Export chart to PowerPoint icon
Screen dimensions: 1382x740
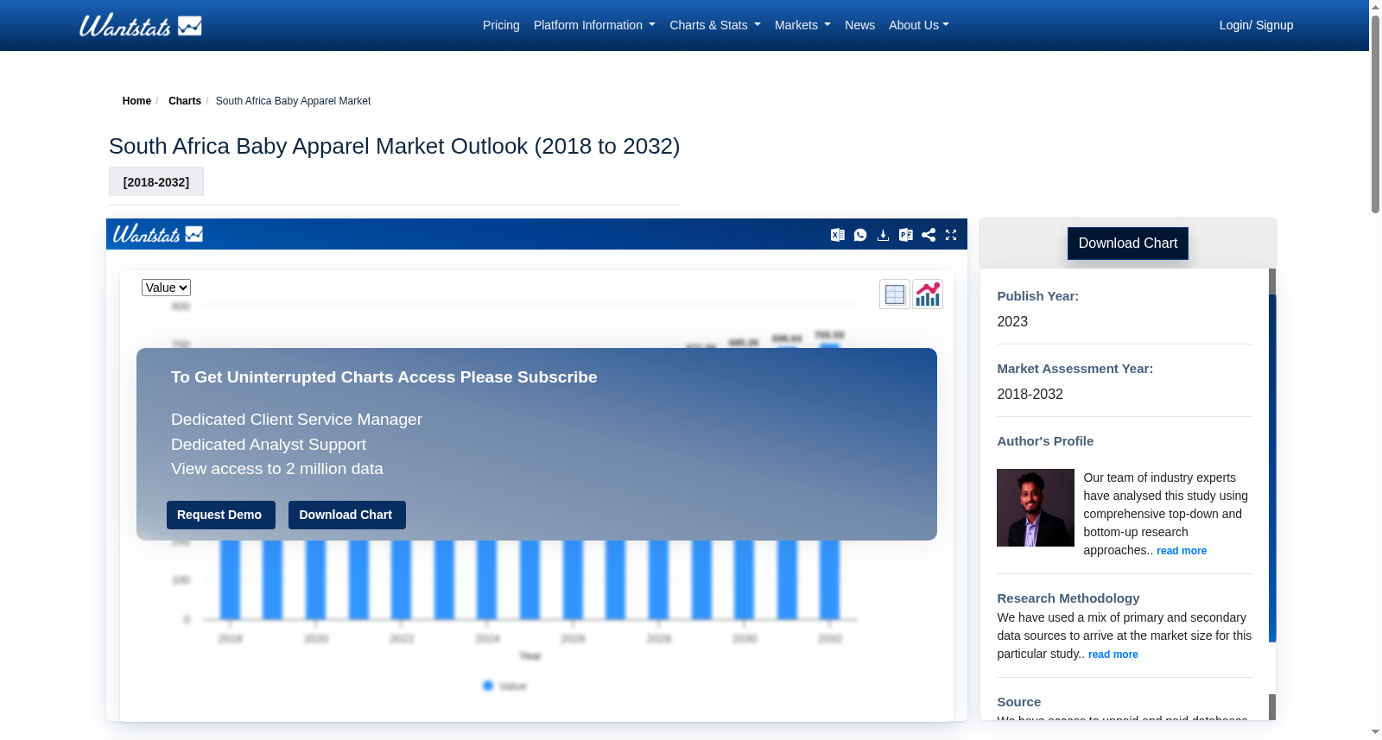click(x=906, y=235)
